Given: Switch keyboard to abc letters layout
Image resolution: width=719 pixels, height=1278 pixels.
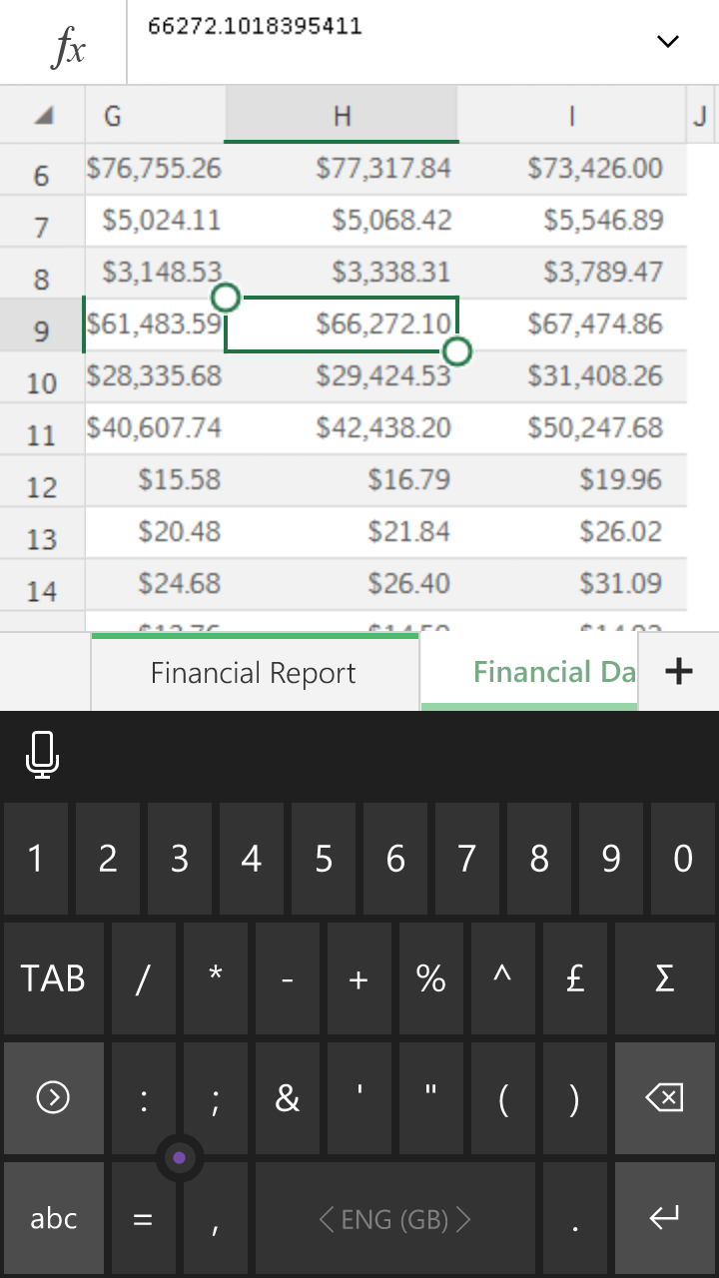Looking at the screenshot, I should 54,1218.
